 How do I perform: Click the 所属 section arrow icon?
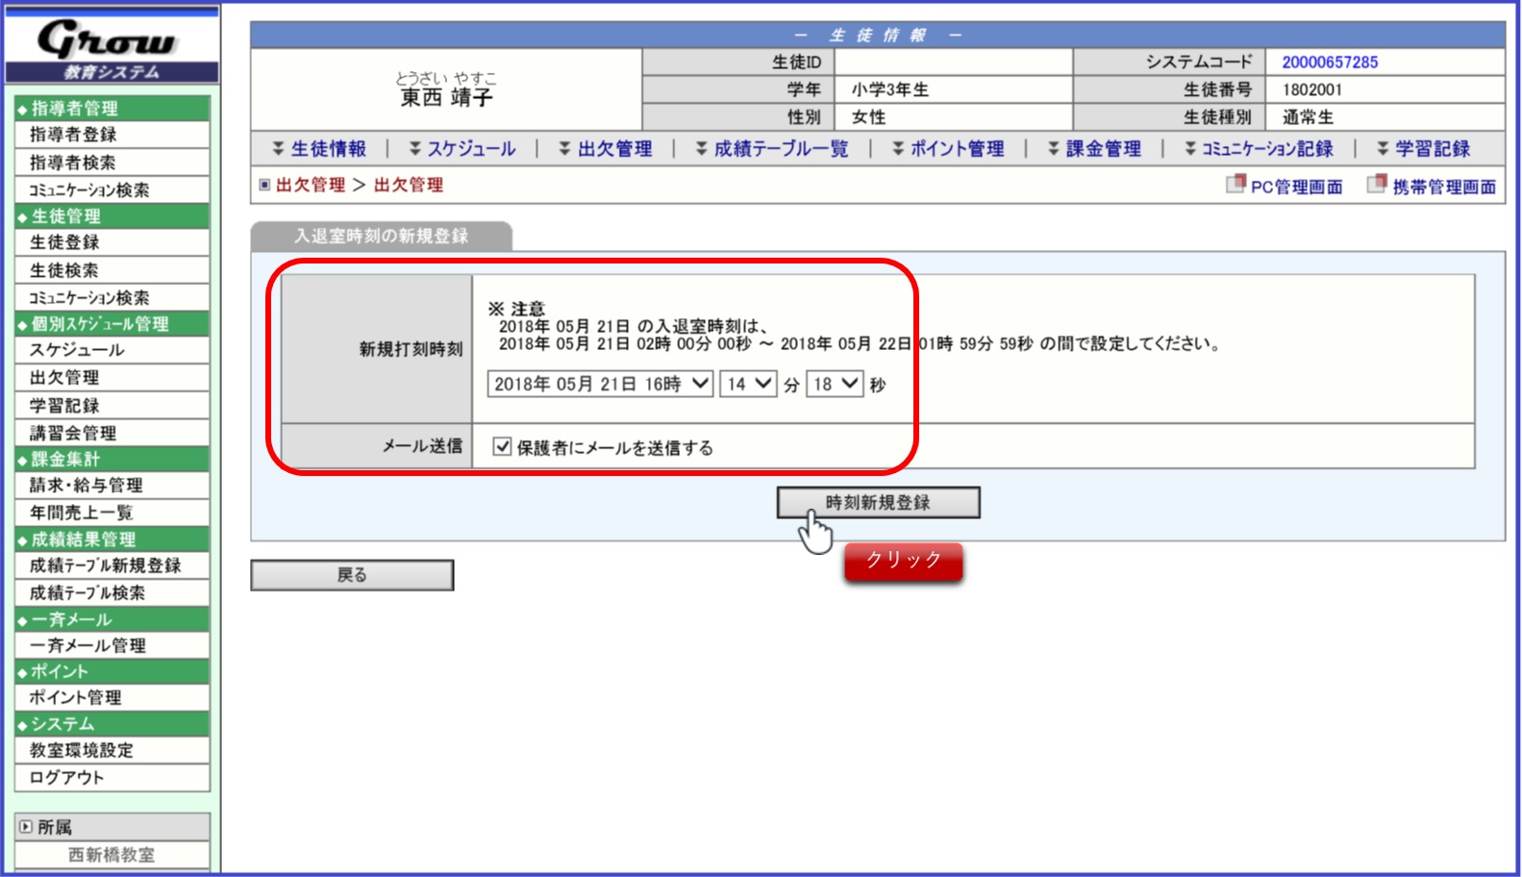coord(25,826)
